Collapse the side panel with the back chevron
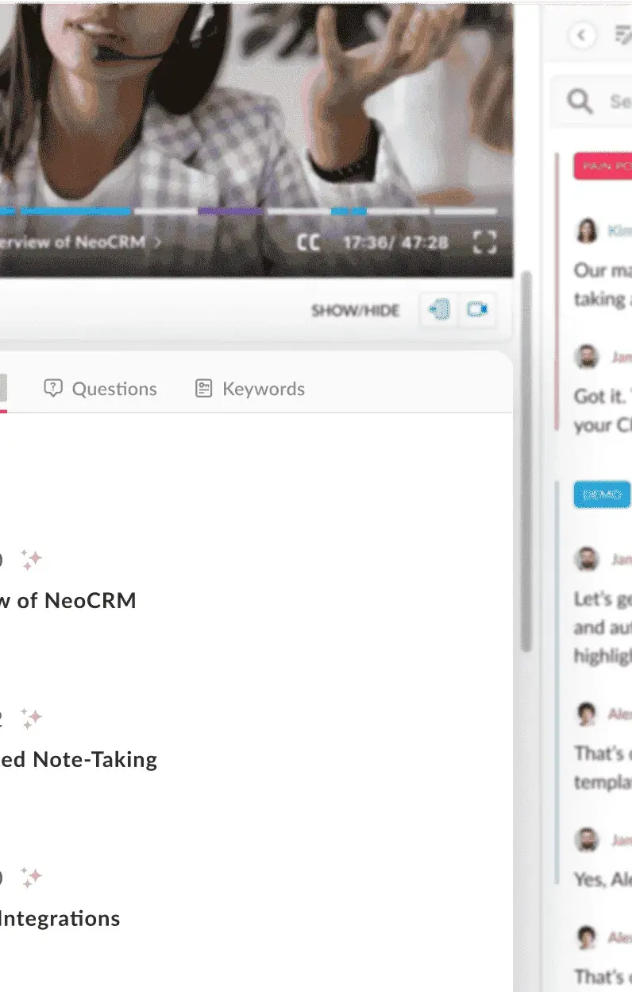This screenshot has height=992, width=632. pyautogui.click(x=582, y=35)
